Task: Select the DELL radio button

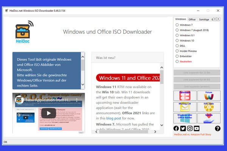Action: [177, 46]
